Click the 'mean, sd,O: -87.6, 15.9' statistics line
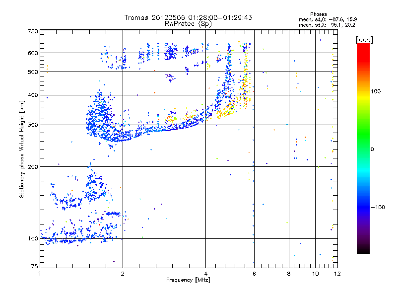 tap(328, 19)
